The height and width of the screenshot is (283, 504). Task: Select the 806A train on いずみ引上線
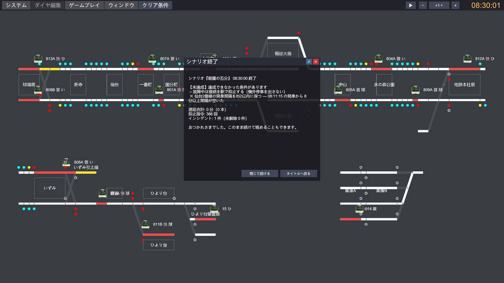66,162
